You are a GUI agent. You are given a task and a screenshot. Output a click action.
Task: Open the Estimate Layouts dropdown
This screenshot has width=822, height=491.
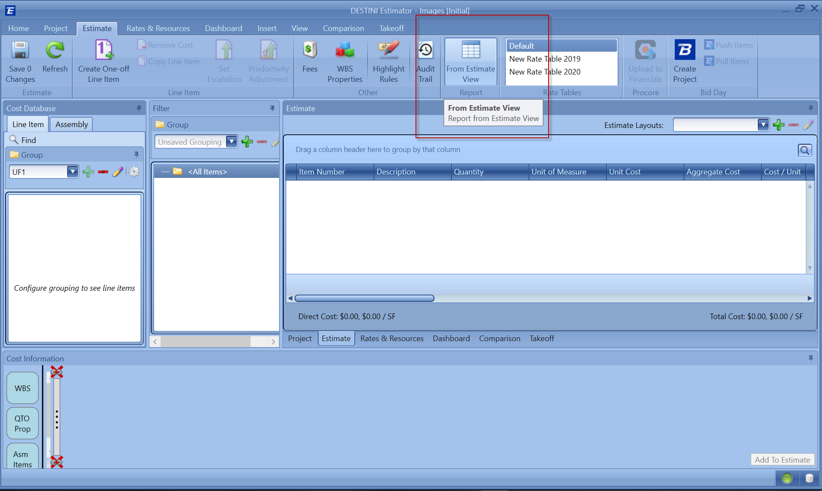click(x=763, y=124)
